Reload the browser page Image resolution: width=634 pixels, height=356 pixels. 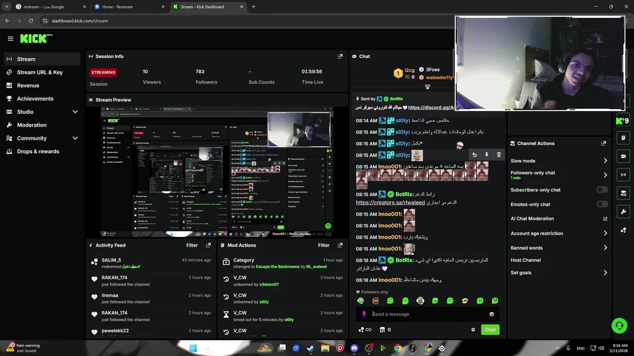pyautogui.click(x=31, y=21)
